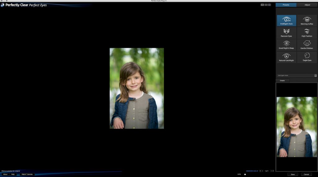Click 'Click on preview for original' hint text
The width and height of the screenshot is (318, 177).
[11, 171]
